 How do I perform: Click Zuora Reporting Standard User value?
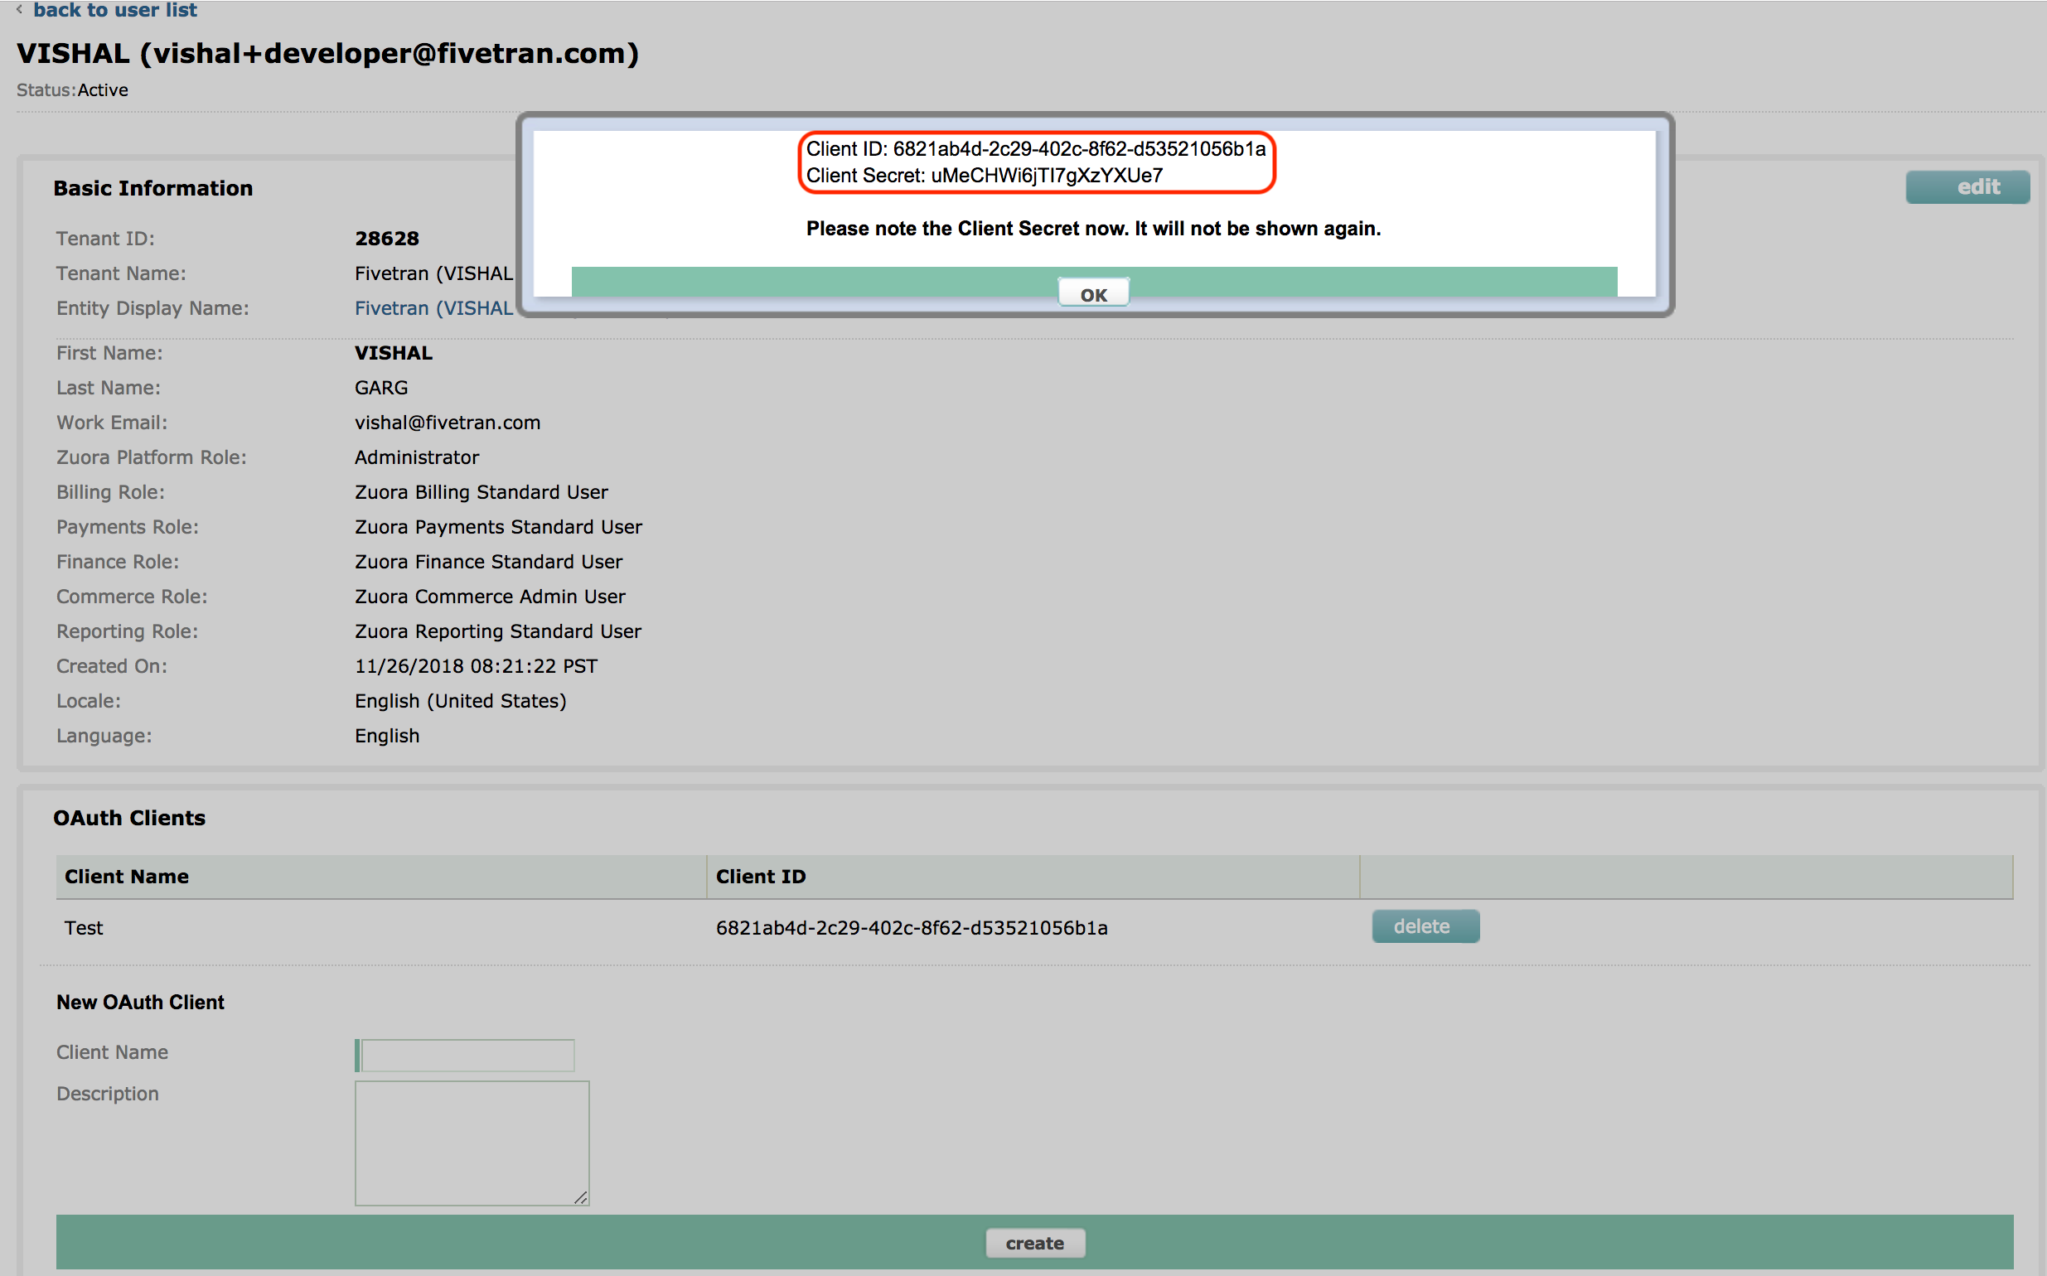coord(498,631)
